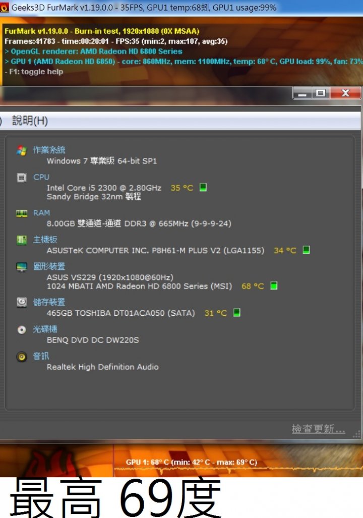This screenshot has width=363, height=518.
Task: Click the storage temperature value 31 °C
Action: point(216,313)
